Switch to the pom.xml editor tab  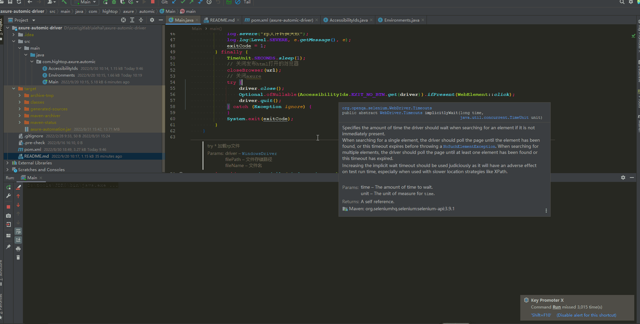pyautogui.click(x=281, y=20)
